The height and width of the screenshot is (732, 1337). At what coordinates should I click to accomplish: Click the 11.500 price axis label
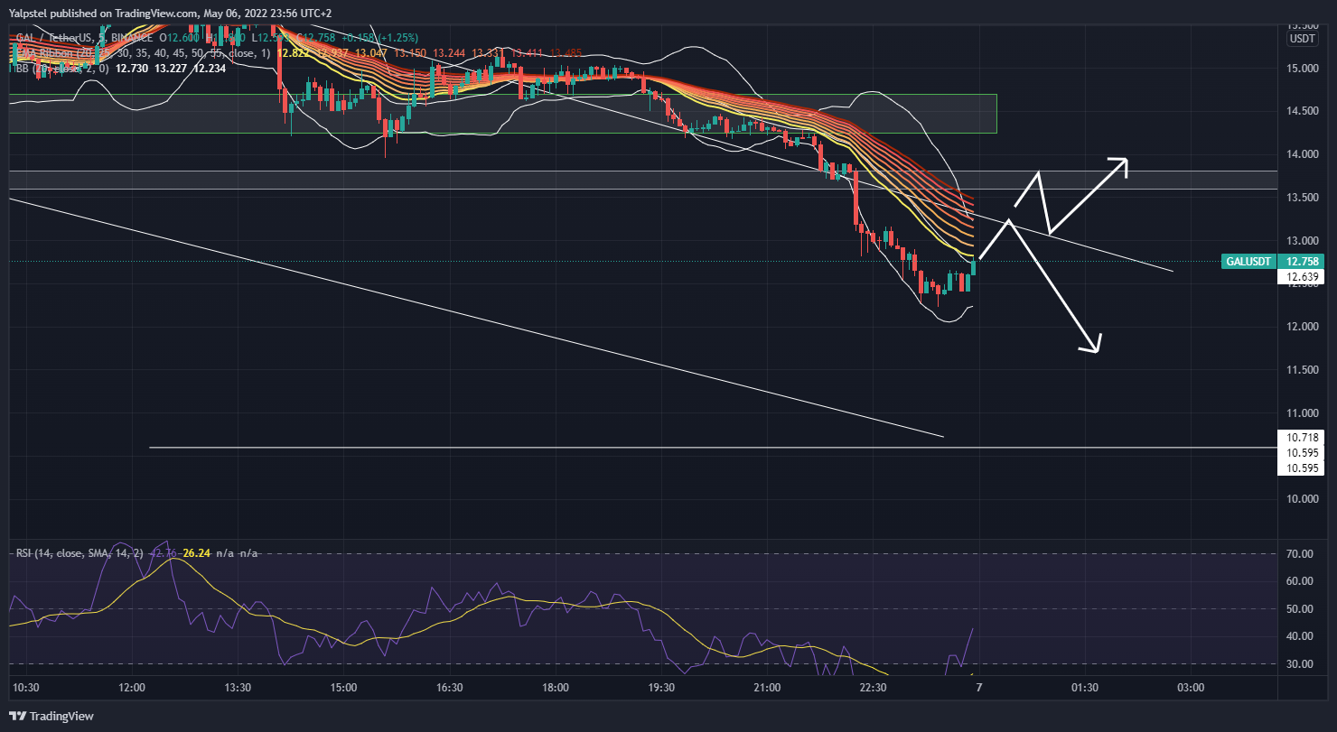coord(1301,370)
